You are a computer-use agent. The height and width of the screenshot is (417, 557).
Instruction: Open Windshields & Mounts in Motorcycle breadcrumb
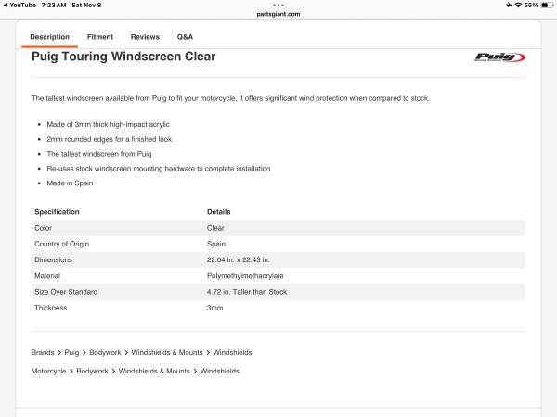point(154,371)
